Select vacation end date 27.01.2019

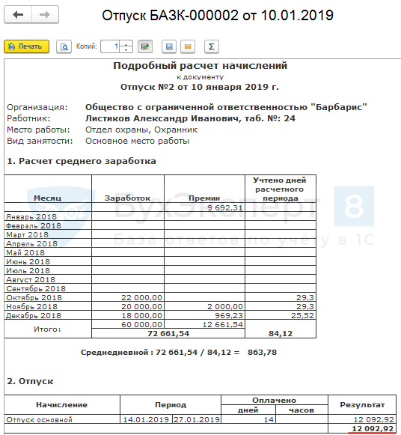tap(197, 419)
